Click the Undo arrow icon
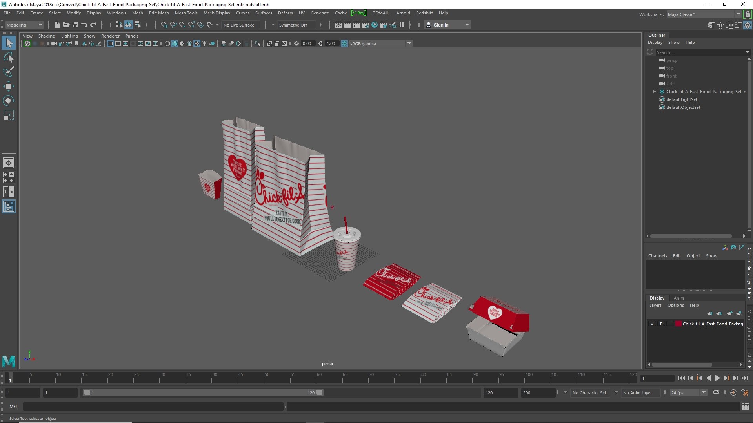Image resolution: width=753 pixels, height=423 pixels. click(84, 25)
